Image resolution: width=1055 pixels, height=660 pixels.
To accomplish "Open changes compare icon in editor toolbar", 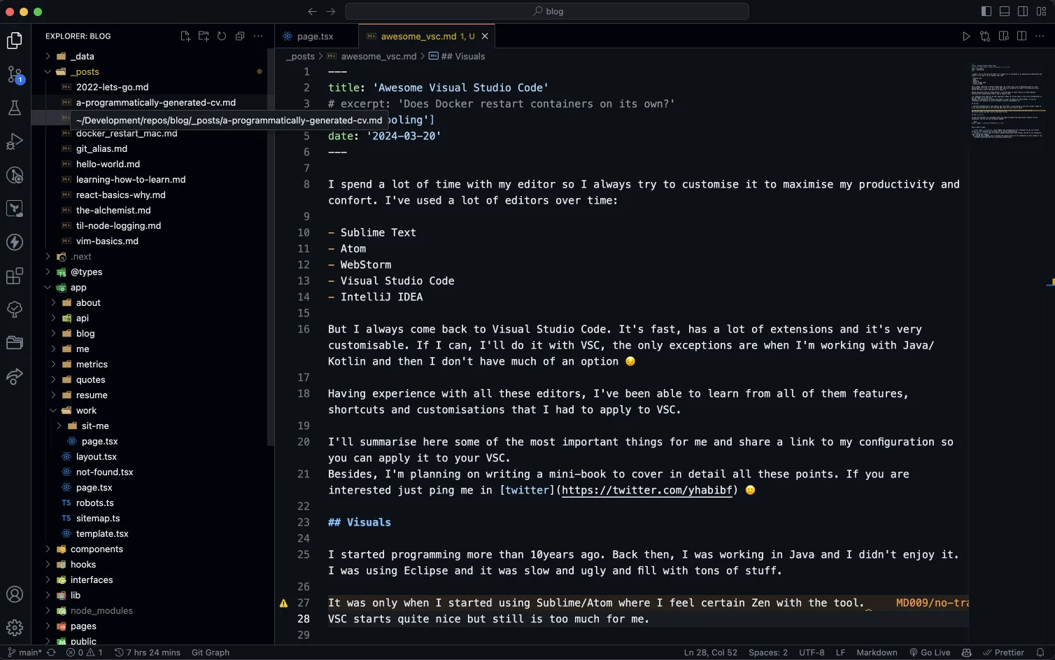I will pyautogui.click(x=985, y=36).
